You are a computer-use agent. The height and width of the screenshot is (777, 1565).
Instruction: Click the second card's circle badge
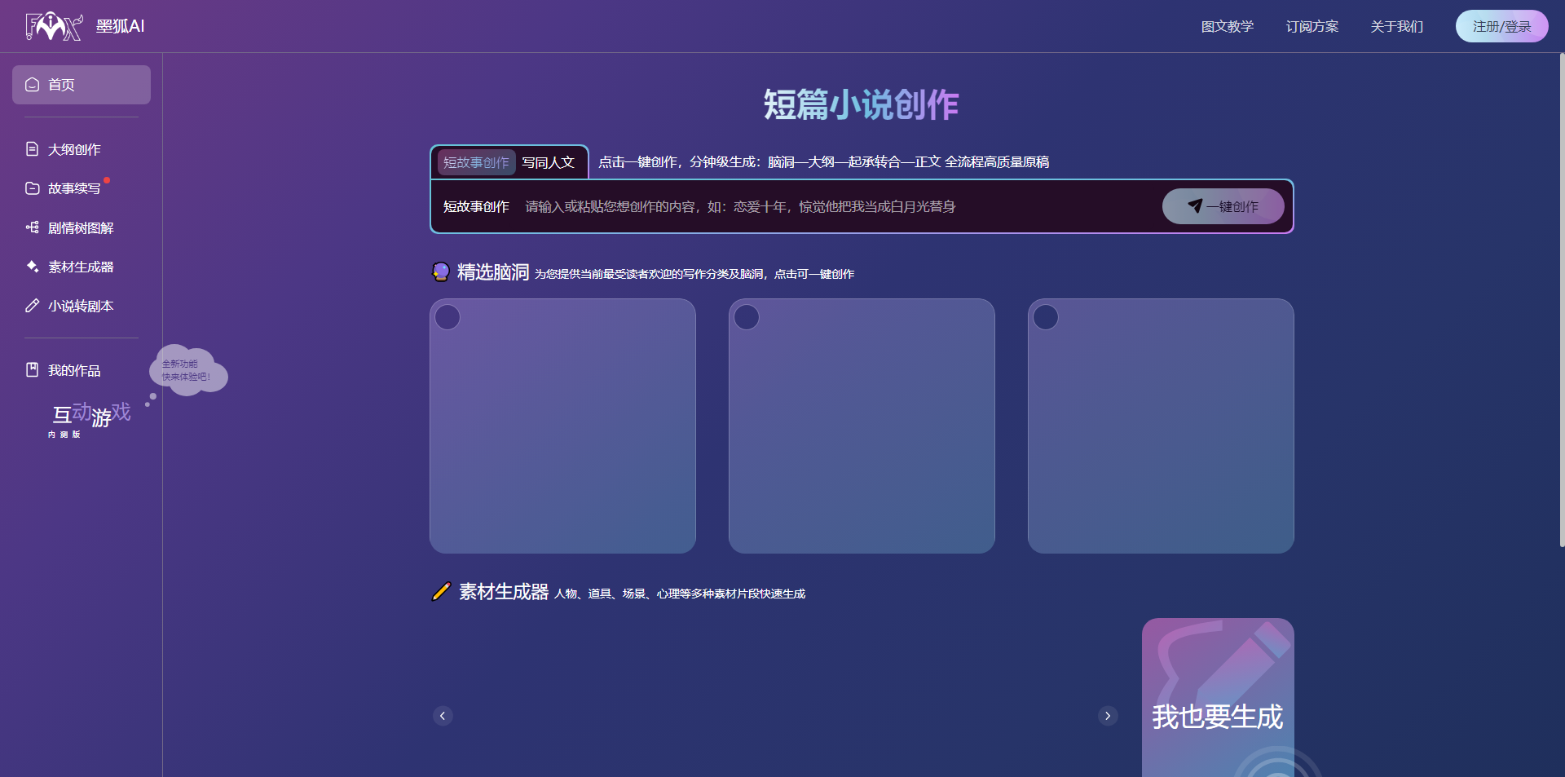pos(747,317)
